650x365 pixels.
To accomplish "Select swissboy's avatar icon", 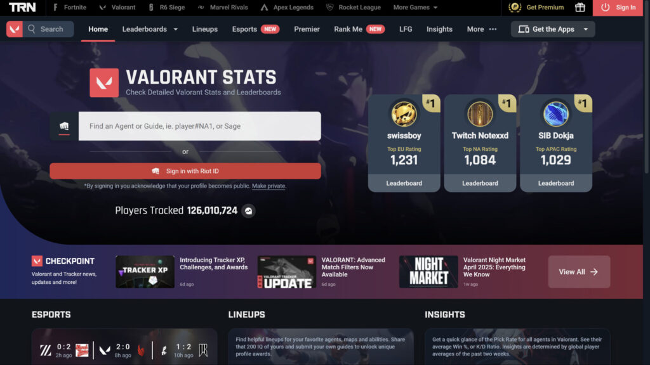I will [x=404, y=114].
